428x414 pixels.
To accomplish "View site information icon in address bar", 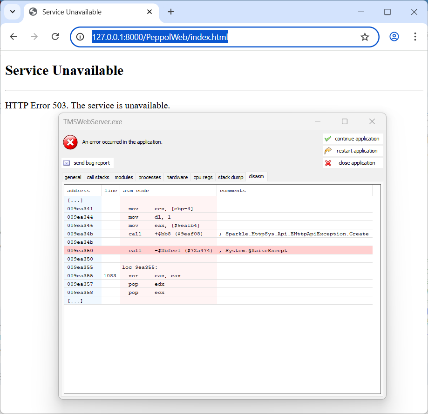I will tap(81, 37).
